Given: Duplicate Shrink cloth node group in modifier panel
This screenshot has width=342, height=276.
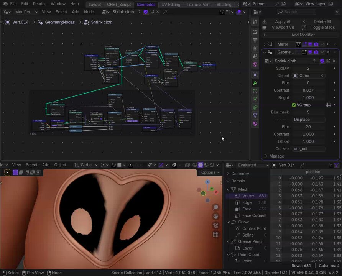Looking at the screenshot, I should [328, 61].
